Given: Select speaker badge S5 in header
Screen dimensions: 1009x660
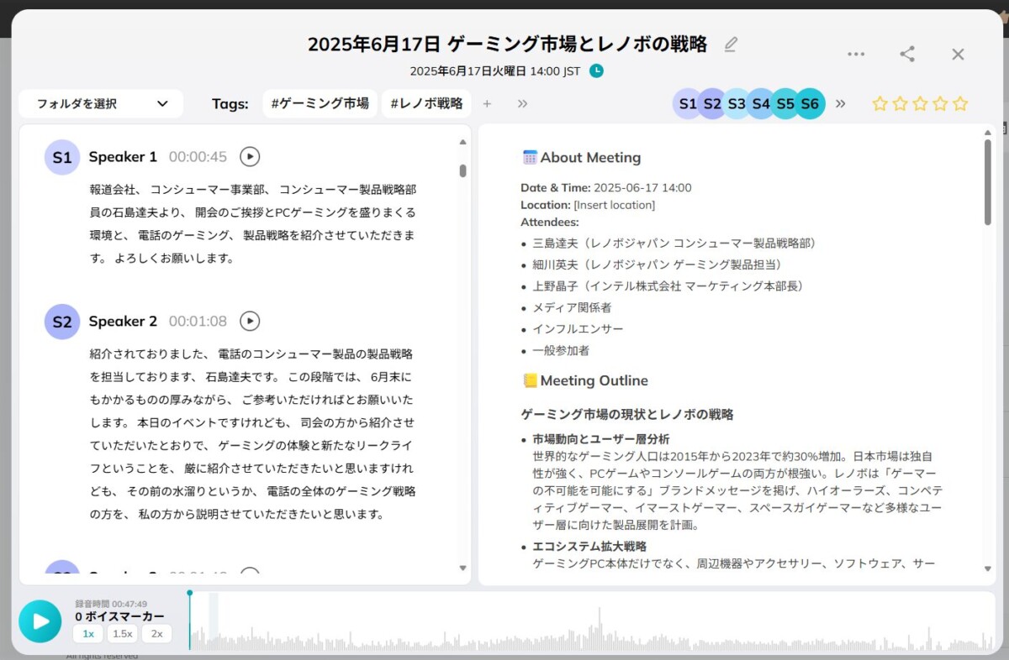Looking at the screenshot, I should click(x=785, y=103).
